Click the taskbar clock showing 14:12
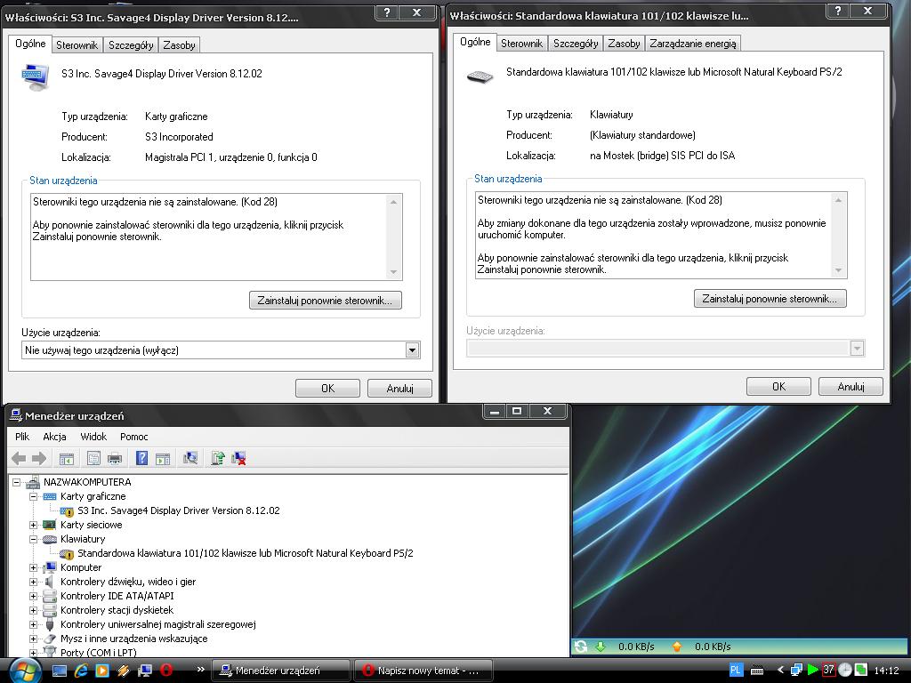911x683 pixels. 886,671
